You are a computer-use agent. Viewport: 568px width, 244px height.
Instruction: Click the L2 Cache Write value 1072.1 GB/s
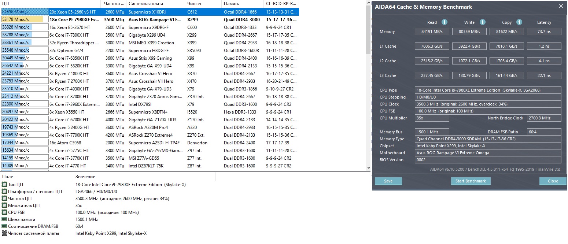[x=469, y=61]
